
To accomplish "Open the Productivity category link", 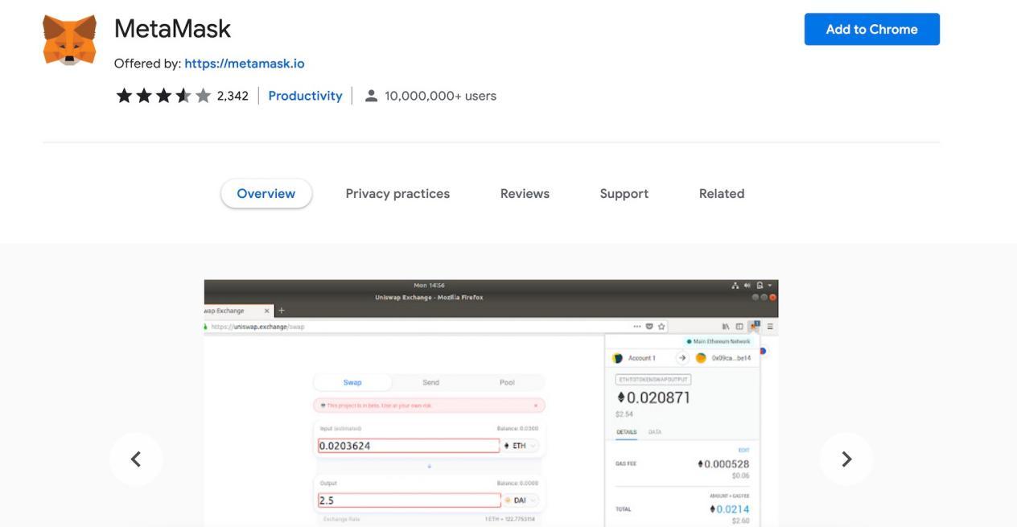I will point(305,96).
